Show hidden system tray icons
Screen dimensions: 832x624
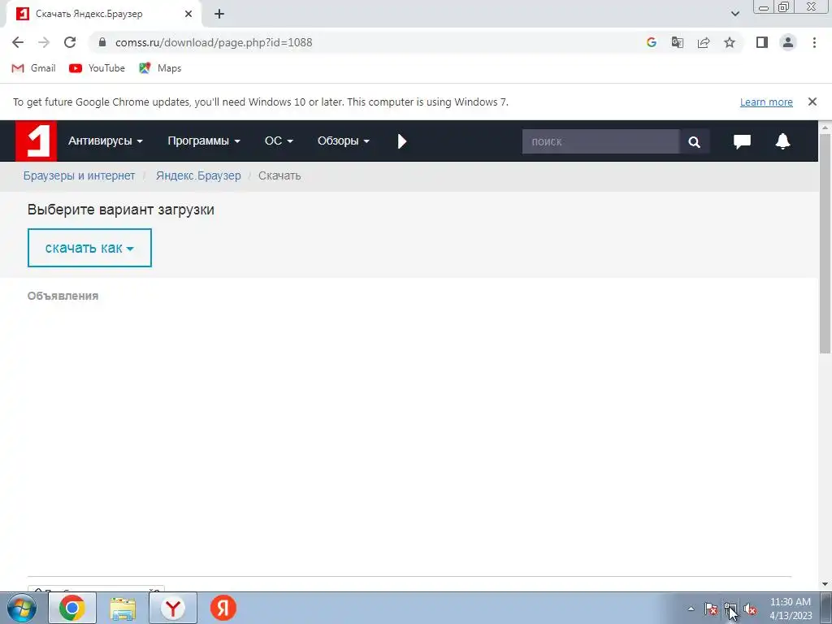point(691,609)
